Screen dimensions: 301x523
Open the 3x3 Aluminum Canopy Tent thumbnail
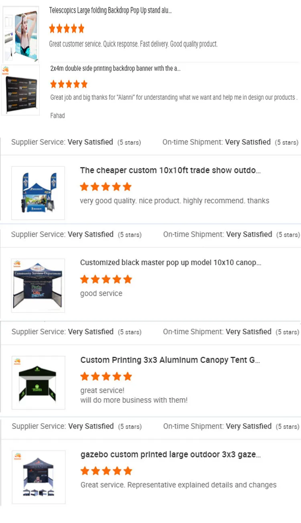tap(38, 383)
